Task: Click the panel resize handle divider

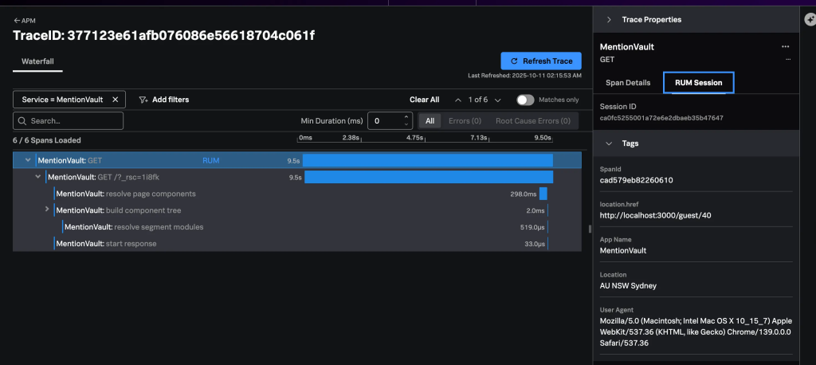Action: (x=590, y=229)
